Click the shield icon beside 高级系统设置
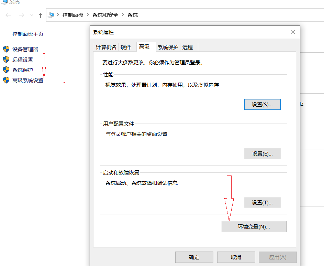This screenshot has height=266, width=324. [6, 80]
